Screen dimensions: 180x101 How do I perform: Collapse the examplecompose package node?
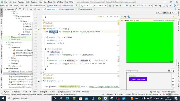coord(14,16)
